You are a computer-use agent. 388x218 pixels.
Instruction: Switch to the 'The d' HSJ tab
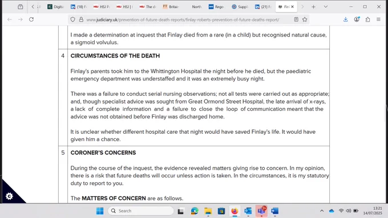[x=148, y=7]
